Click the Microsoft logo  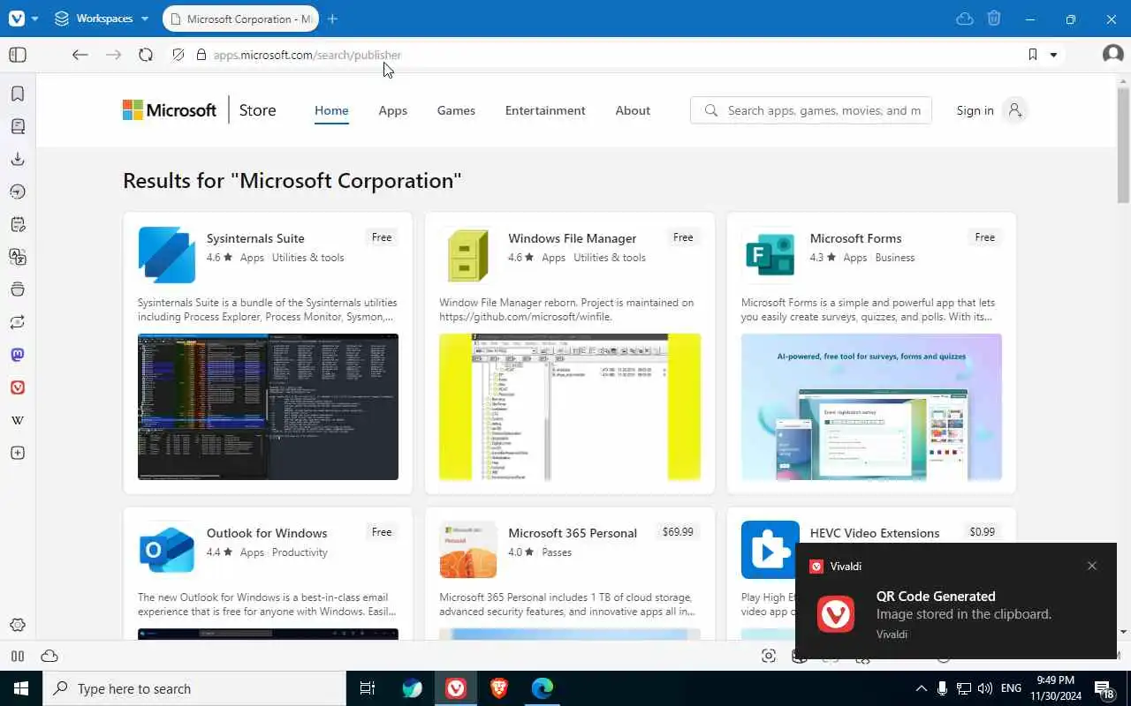click(x=170, y=110)
